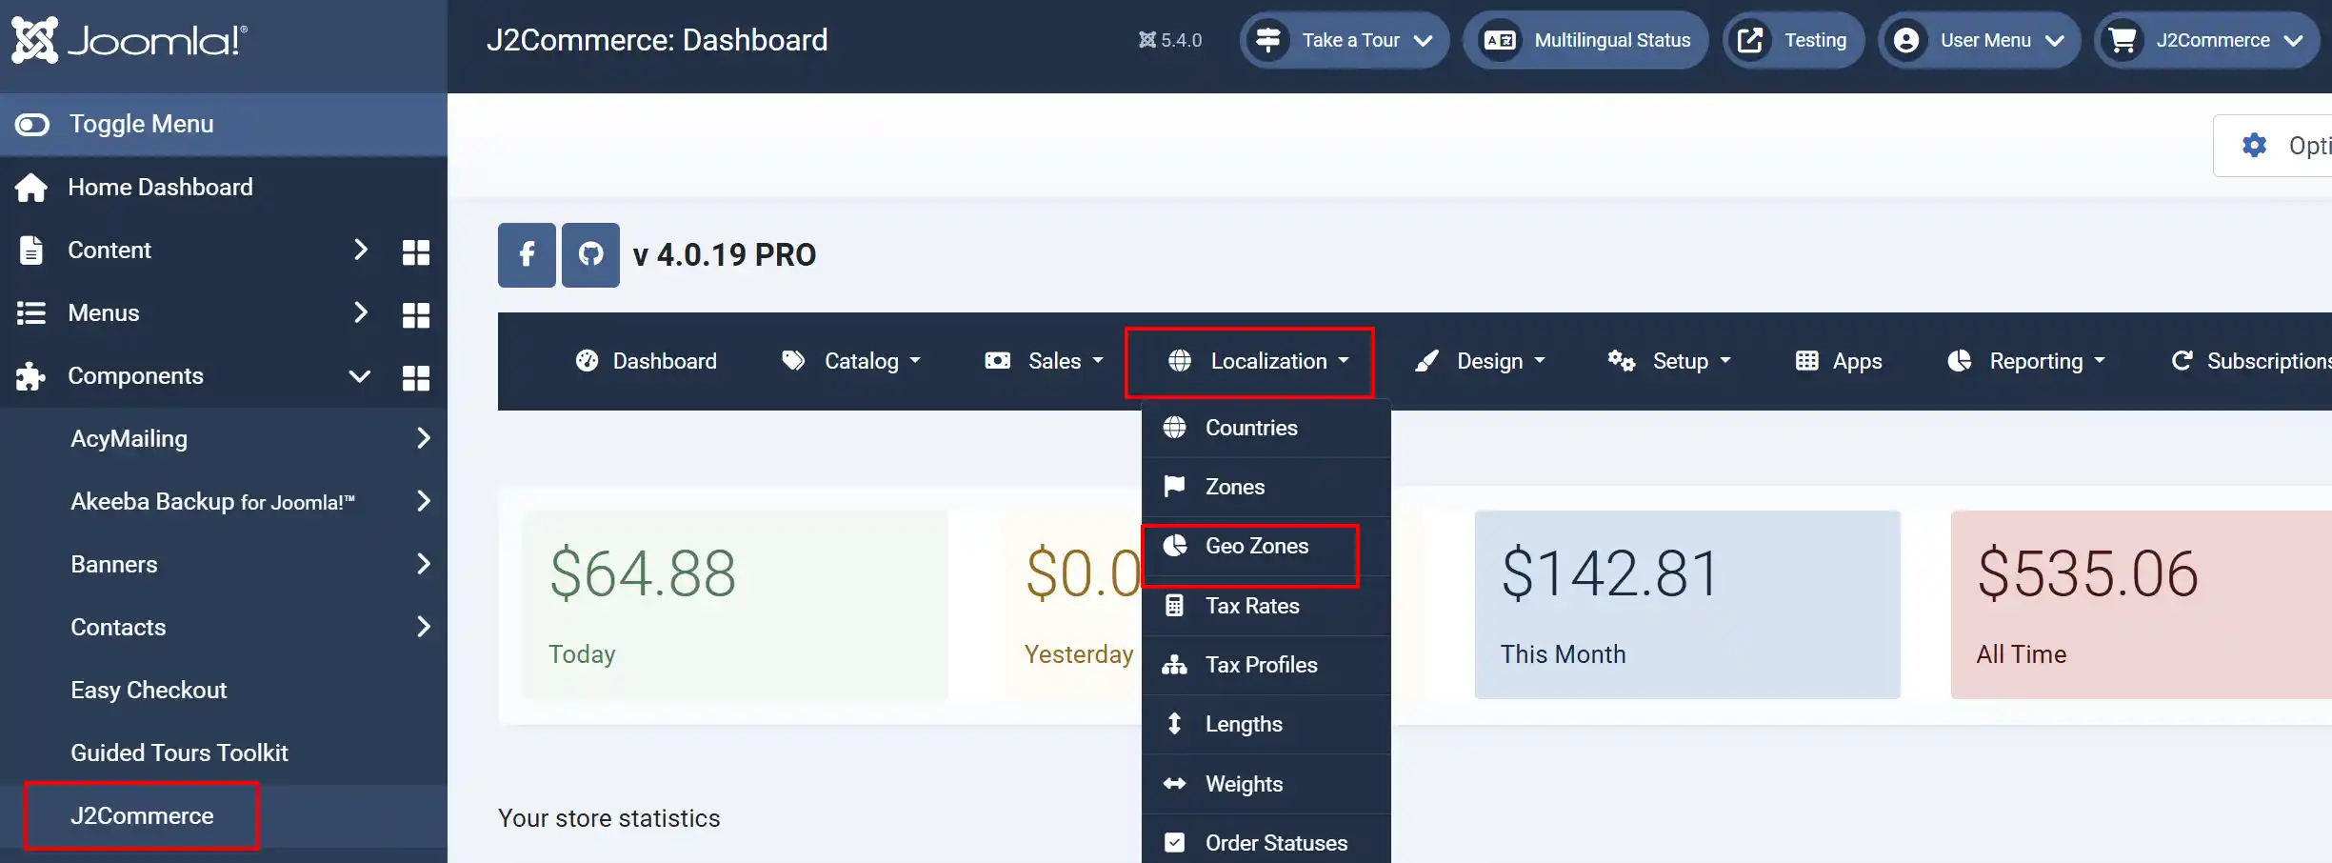Open the Setup dropdown menu

1669,361
